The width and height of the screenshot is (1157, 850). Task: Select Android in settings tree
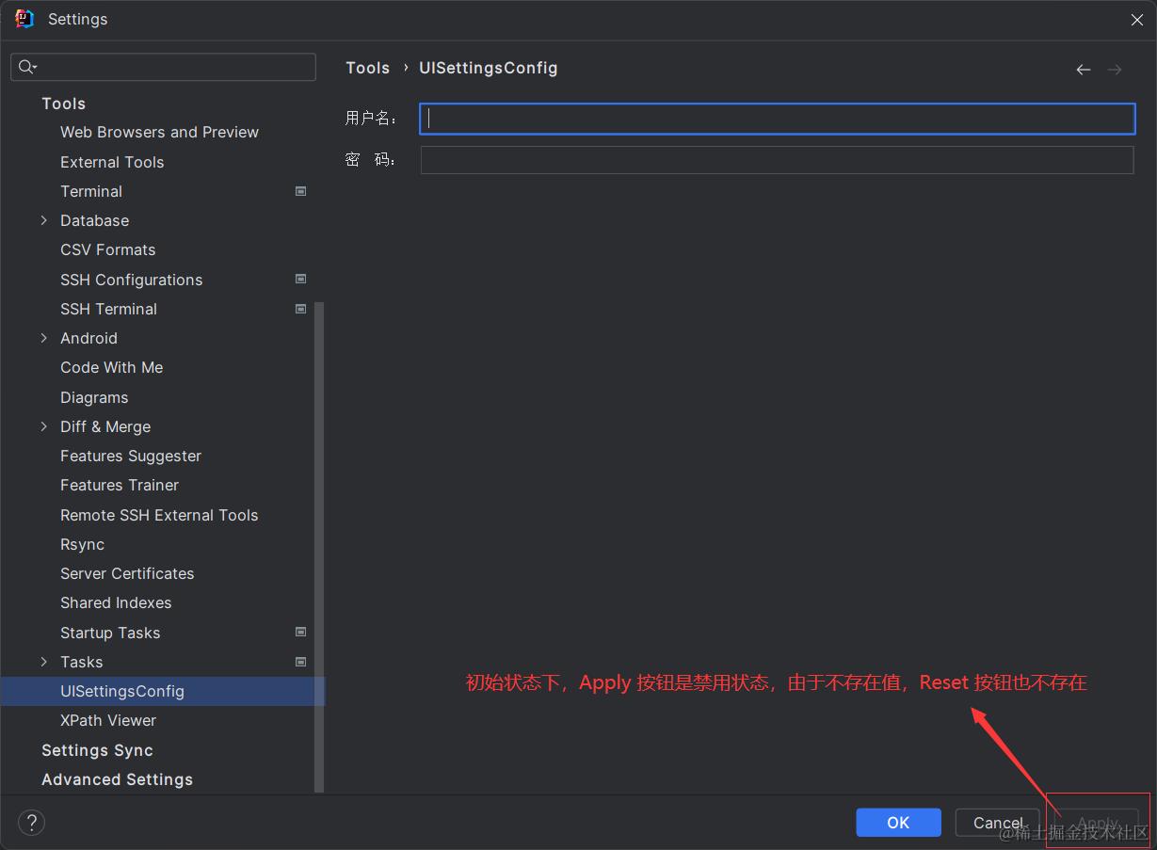[x=88, y=338]
